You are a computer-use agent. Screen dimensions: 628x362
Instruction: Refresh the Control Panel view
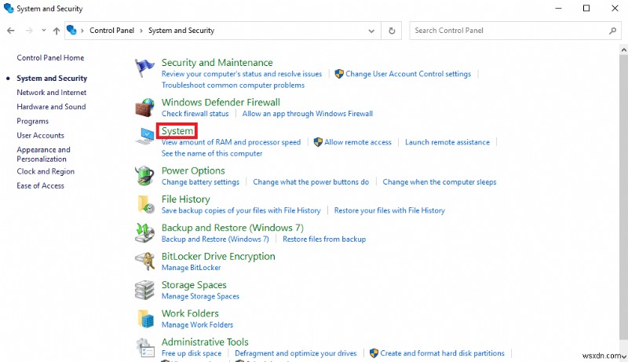point(392,31)
